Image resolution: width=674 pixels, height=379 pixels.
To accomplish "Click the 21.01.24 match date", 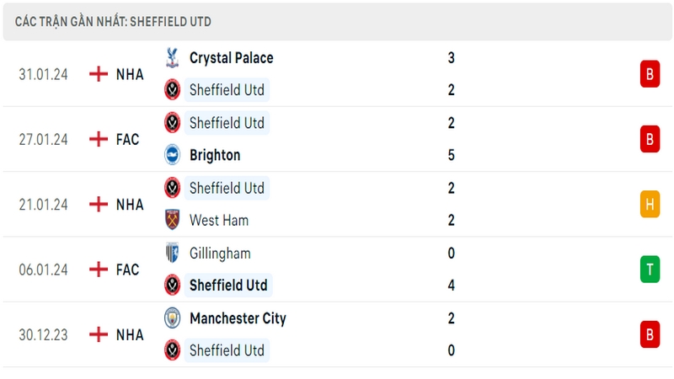I will tap(43, 205).
